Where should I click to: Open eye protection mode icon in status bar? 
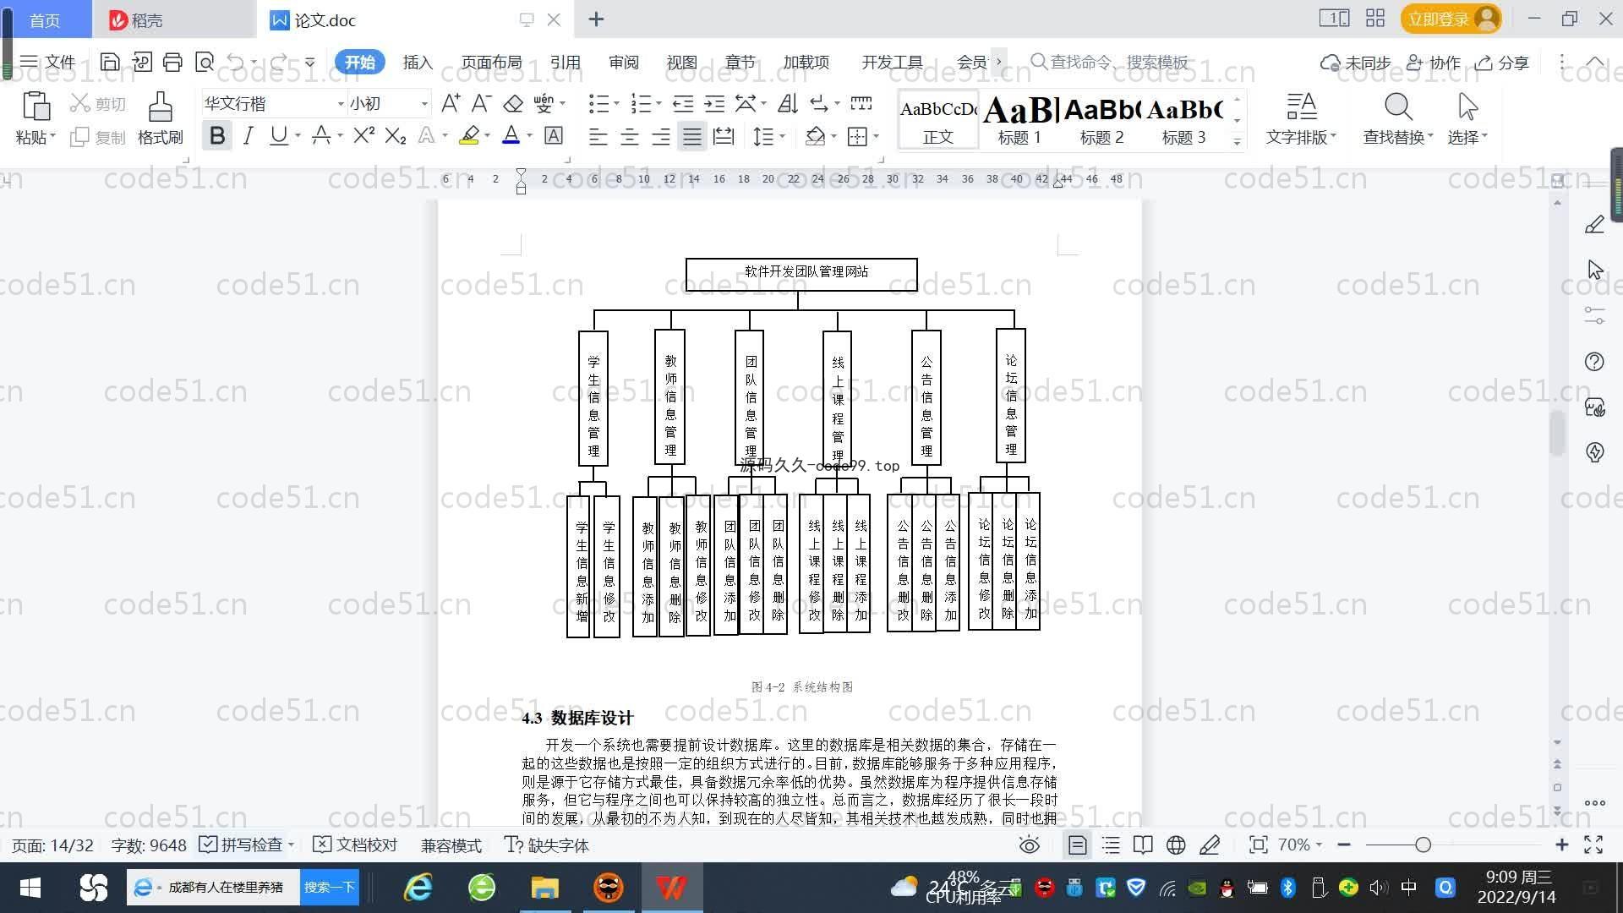(x=1029, y=845)
